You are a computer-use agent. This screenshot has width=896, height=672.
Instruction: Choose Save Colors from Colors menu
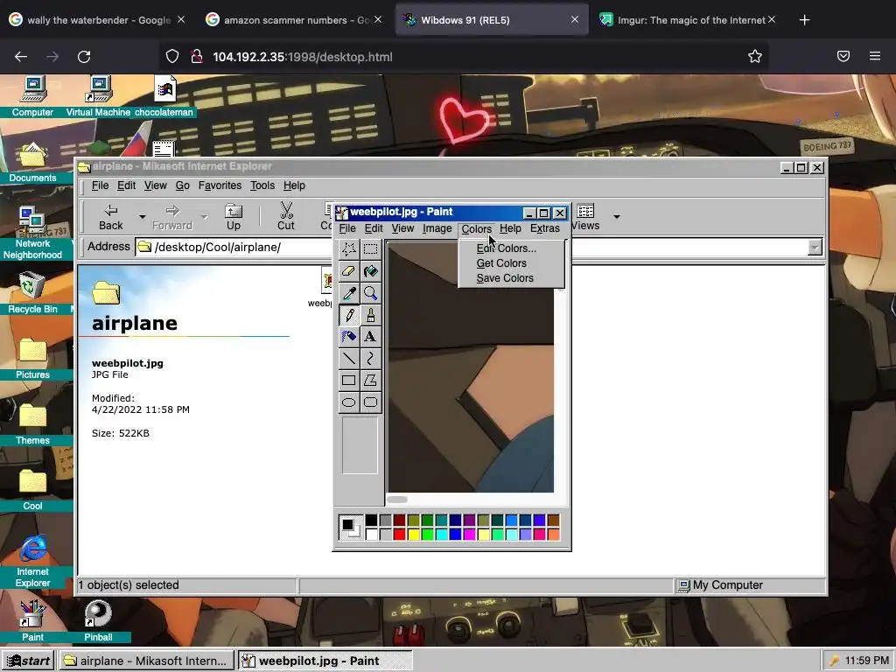click(505, 277)
